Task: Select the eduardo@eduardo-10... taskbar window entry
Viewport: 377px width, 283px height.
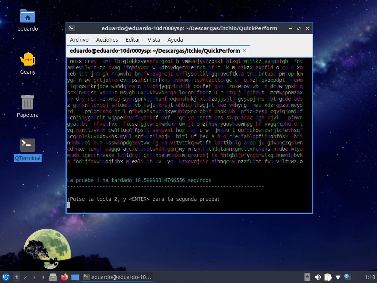Action: coord(117,277)
